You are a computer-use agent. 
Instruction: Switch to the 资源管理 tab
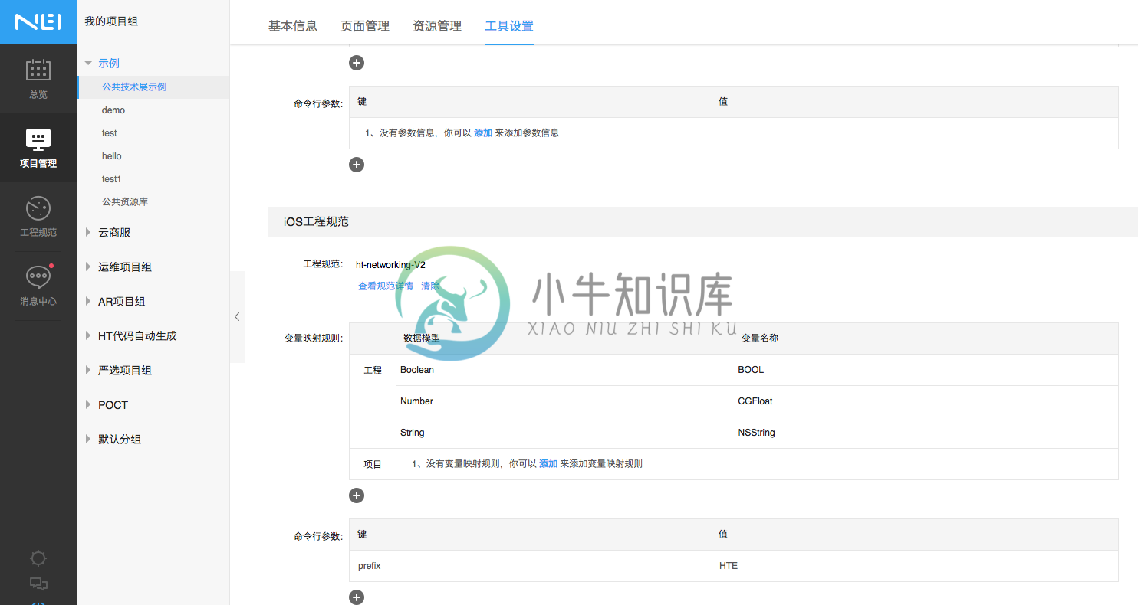[437, 26]
